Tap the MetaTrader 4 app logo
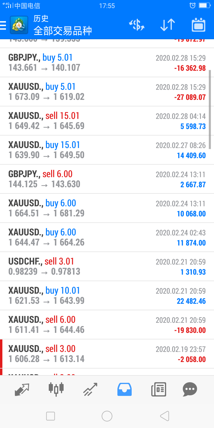 click(19, 25)
